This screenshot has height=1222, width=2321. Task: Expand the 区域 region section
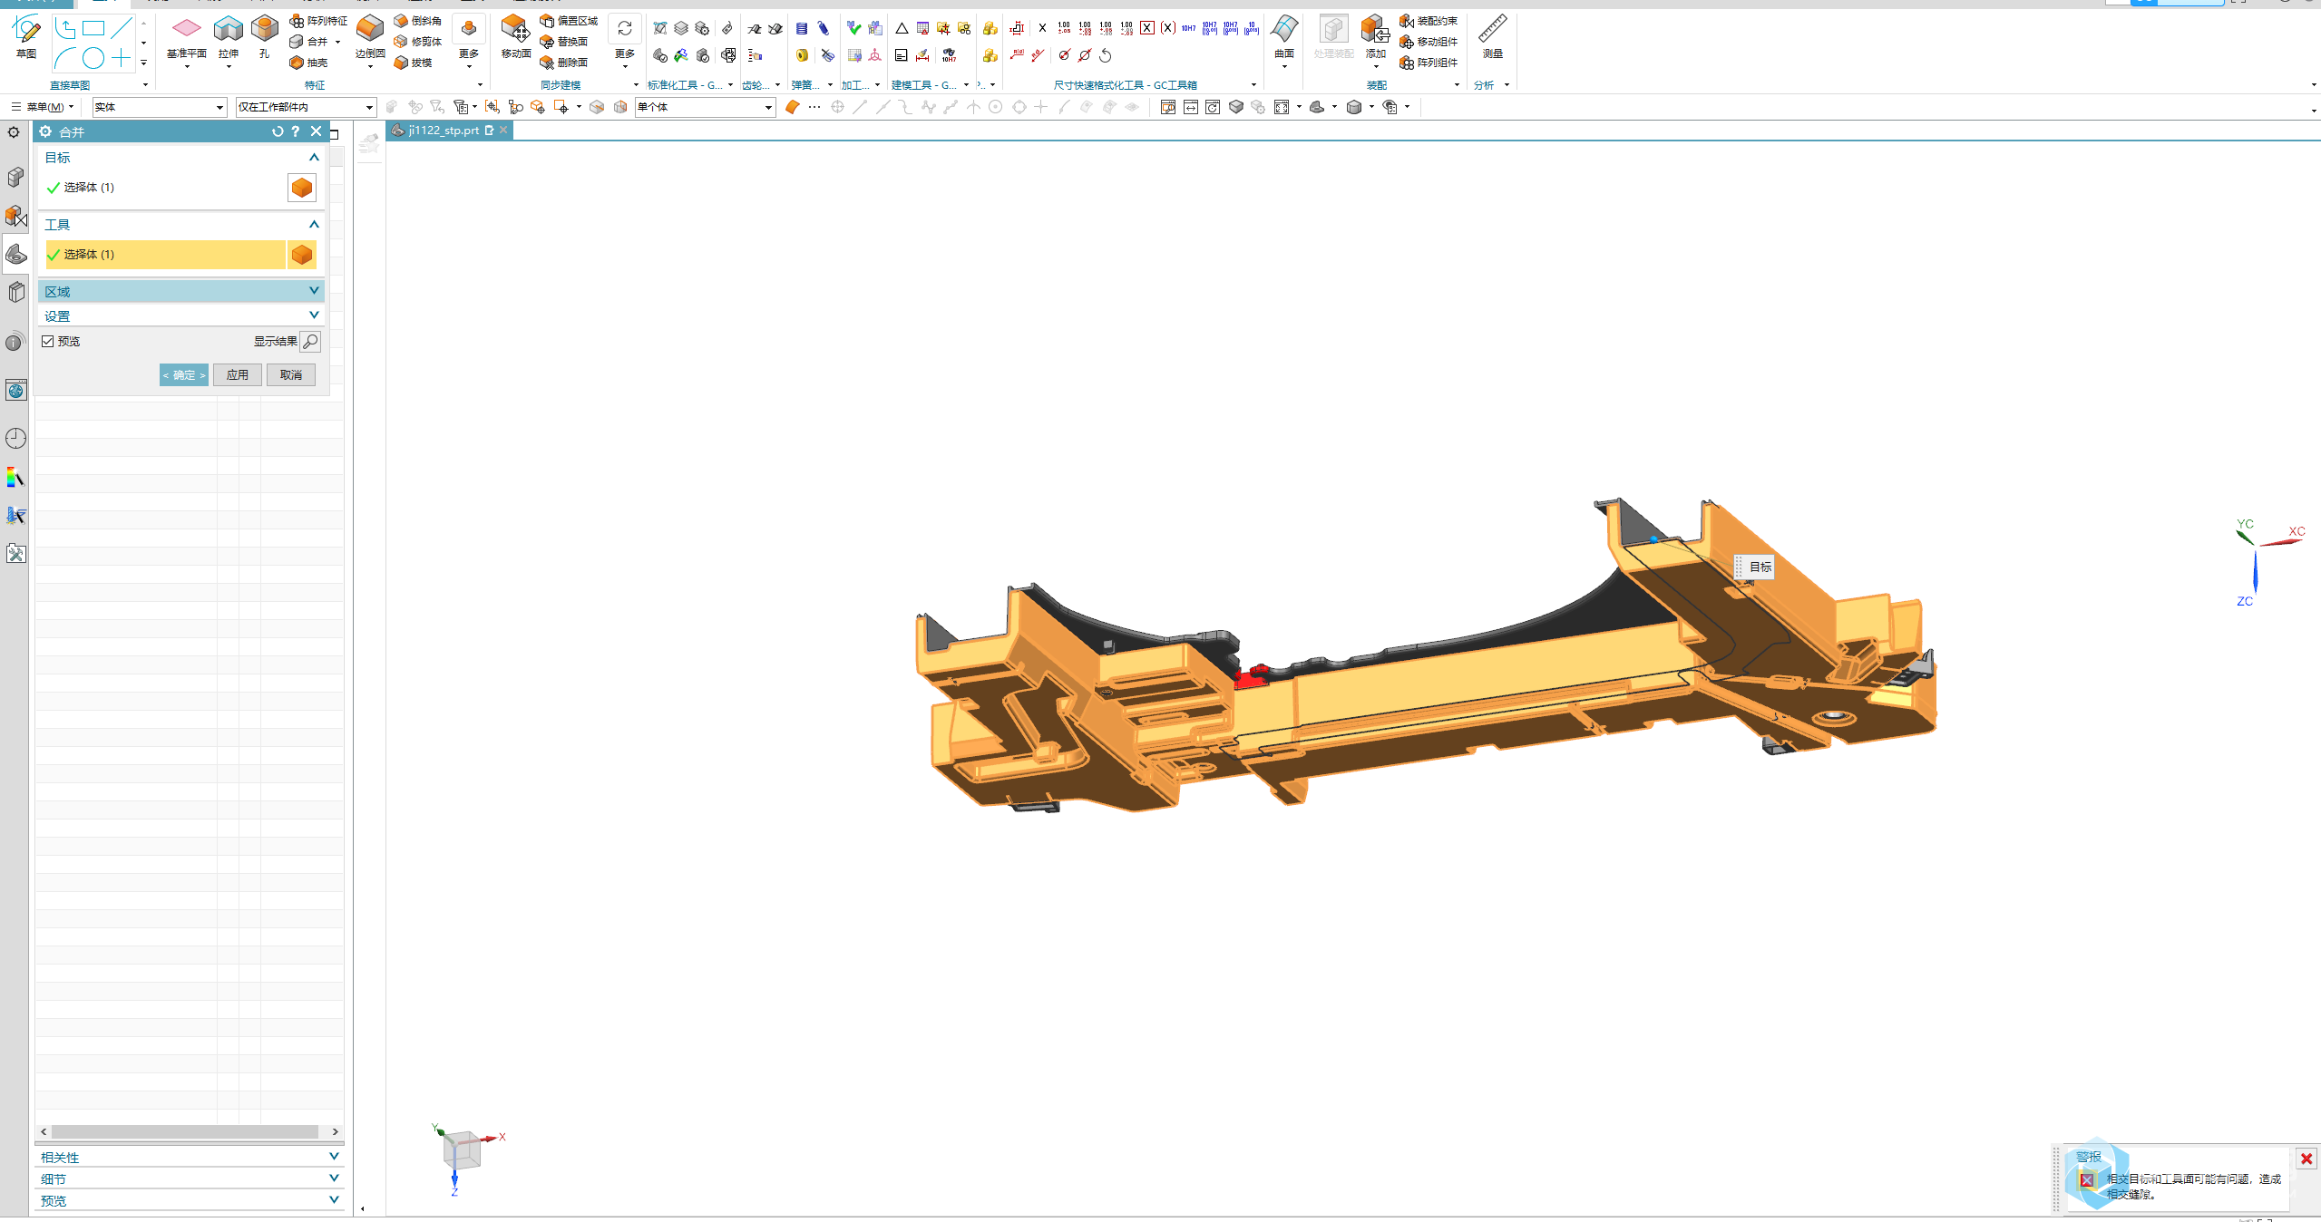(314, 291)
